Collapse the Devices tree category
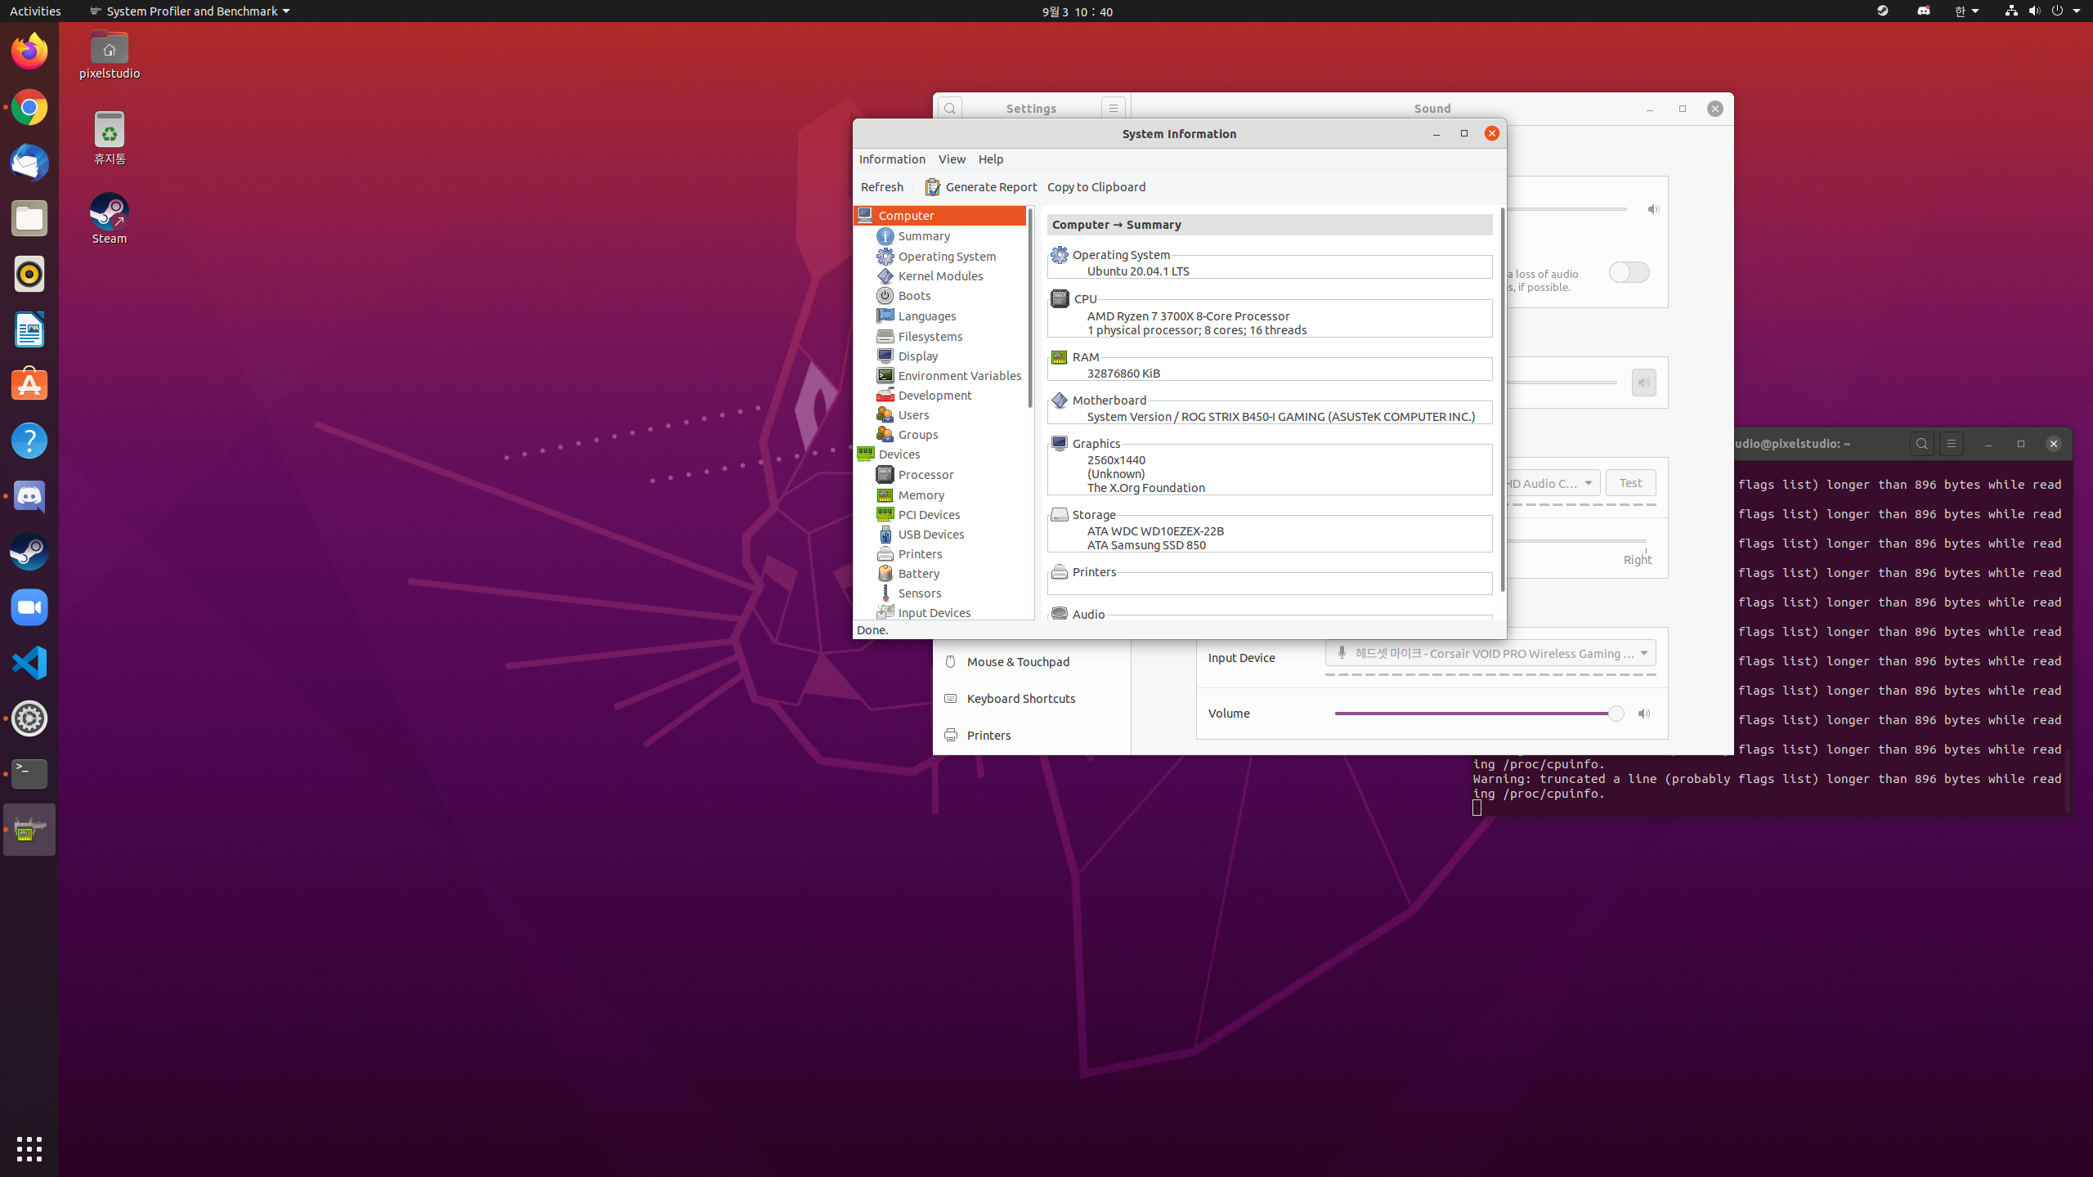Viewport: 2093px width, 1177px height. tap(899, 454)
